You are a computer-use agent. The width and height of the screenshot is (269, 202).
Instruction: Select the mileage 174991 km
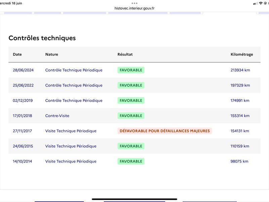[240, 100]
